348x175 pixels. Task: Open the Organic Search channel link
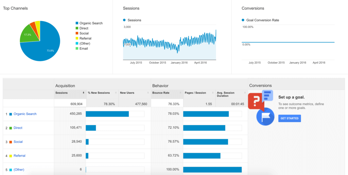click(x=25, y=114)
